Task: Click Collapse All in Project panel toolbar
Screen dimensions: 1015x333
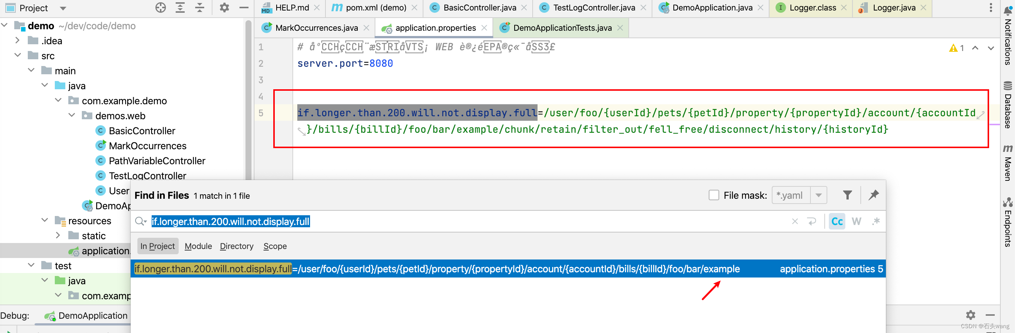Action: [x=200, y=7]
